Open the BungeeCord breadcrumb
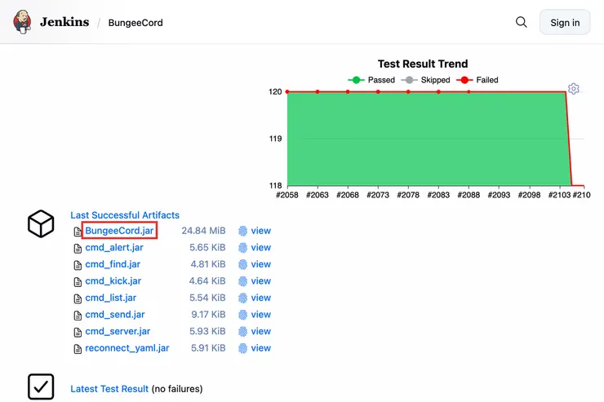604x402 pixels. tap(135, 23)
